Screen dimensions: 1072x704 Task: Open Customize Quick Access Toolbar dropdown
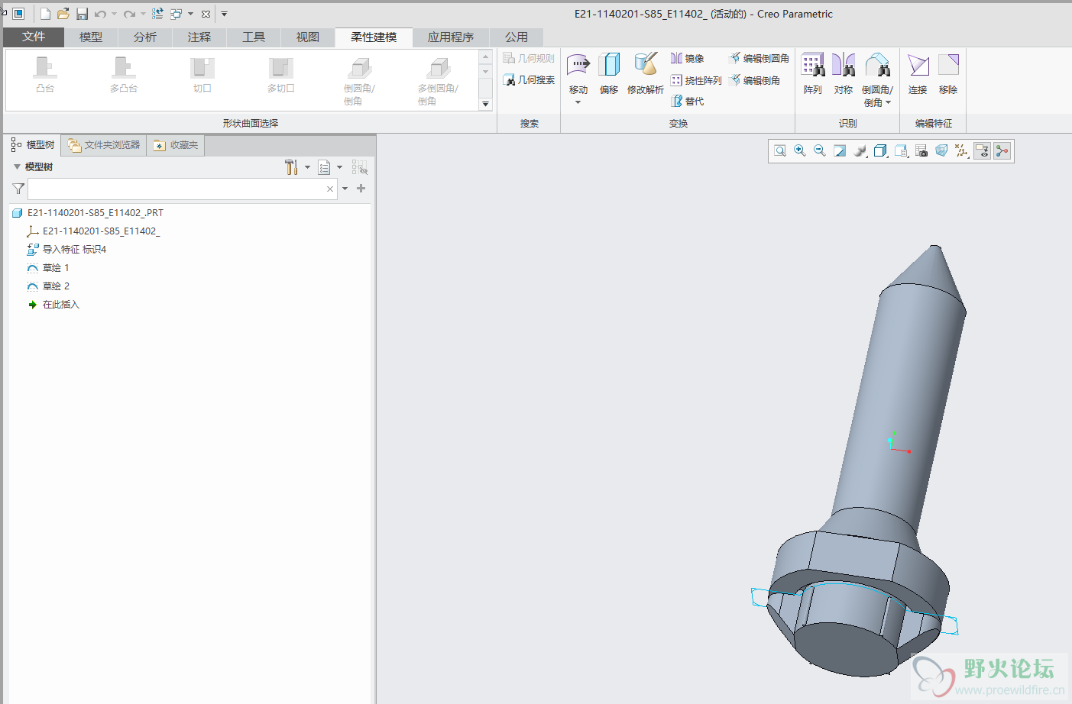pos(224,14)
